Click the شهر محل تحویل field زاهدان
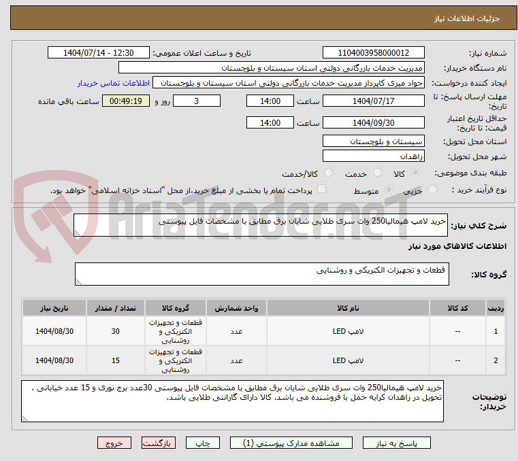Screen dimensions: 518x461 pyautogui.click(x=373, y=156)
